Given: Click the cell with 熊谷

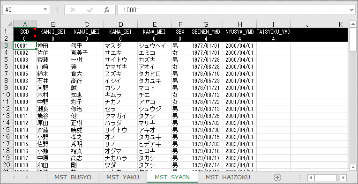Looking at the screenshot, I should (53, 116).
